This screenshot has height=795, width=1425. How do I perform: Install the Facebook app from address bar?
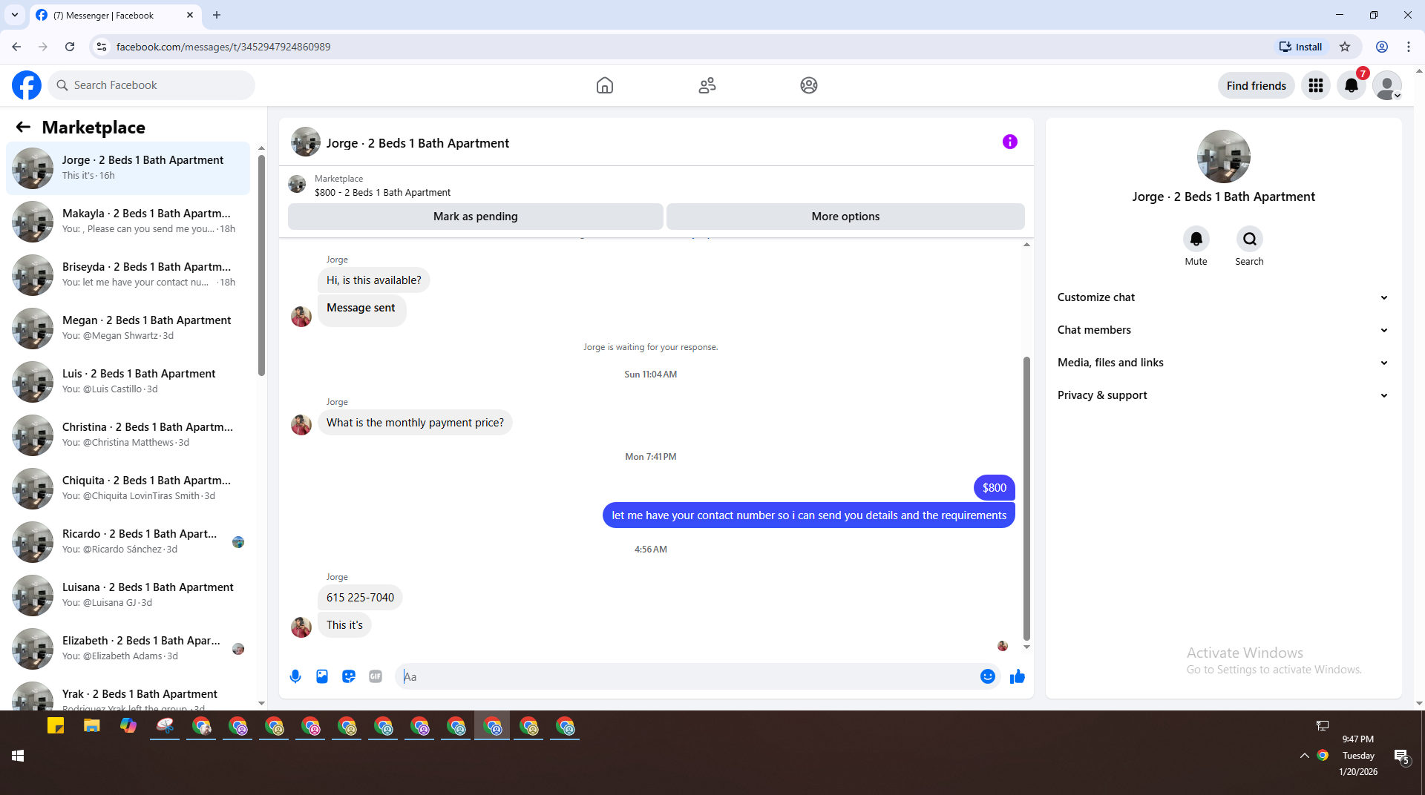pos(1300,47)
